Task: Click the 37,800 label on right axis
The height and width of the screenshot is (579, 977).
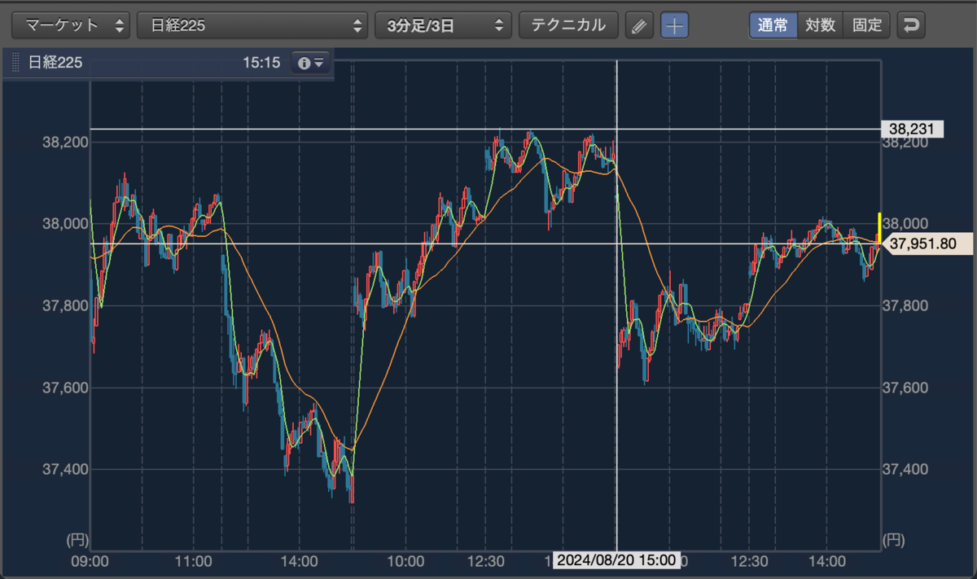Action: 905,306
